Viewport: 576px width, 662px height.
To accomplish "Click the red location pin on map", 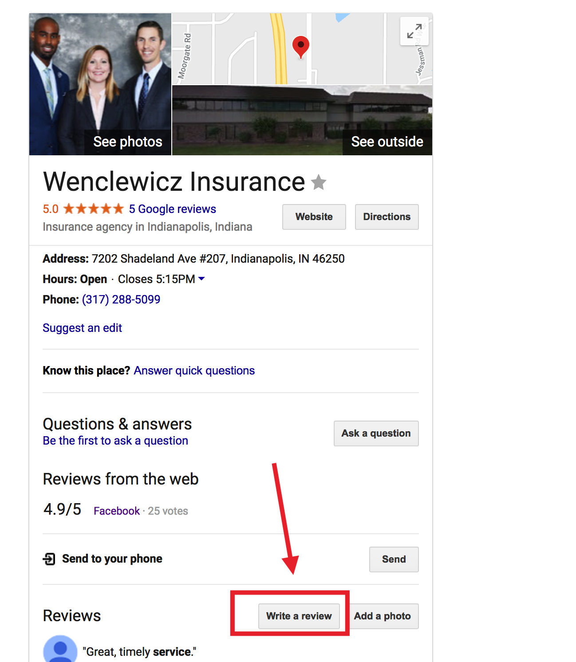I will coord(300,47).
